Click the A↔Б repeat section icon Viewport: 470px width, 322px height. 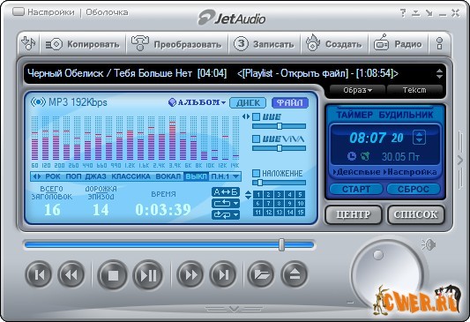226,192
